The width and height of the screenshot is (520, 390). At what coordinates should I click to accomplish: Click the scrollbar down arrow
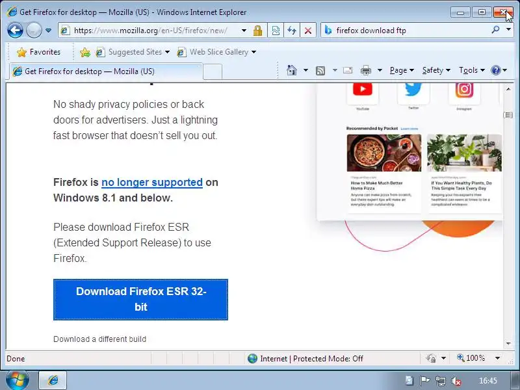point(508,344)
